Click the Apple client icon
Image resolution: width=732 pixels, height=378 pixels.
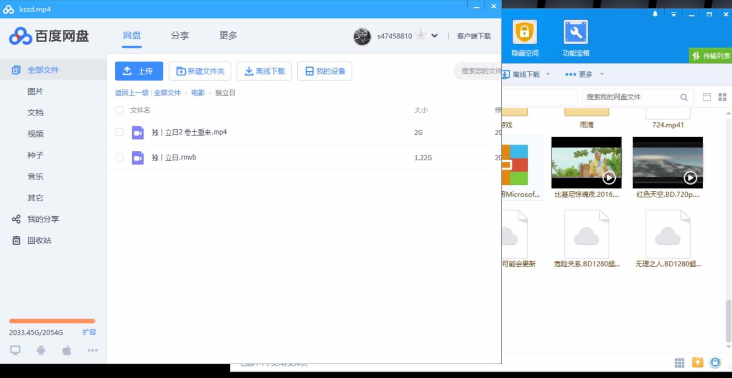click(x=67, y=351)
